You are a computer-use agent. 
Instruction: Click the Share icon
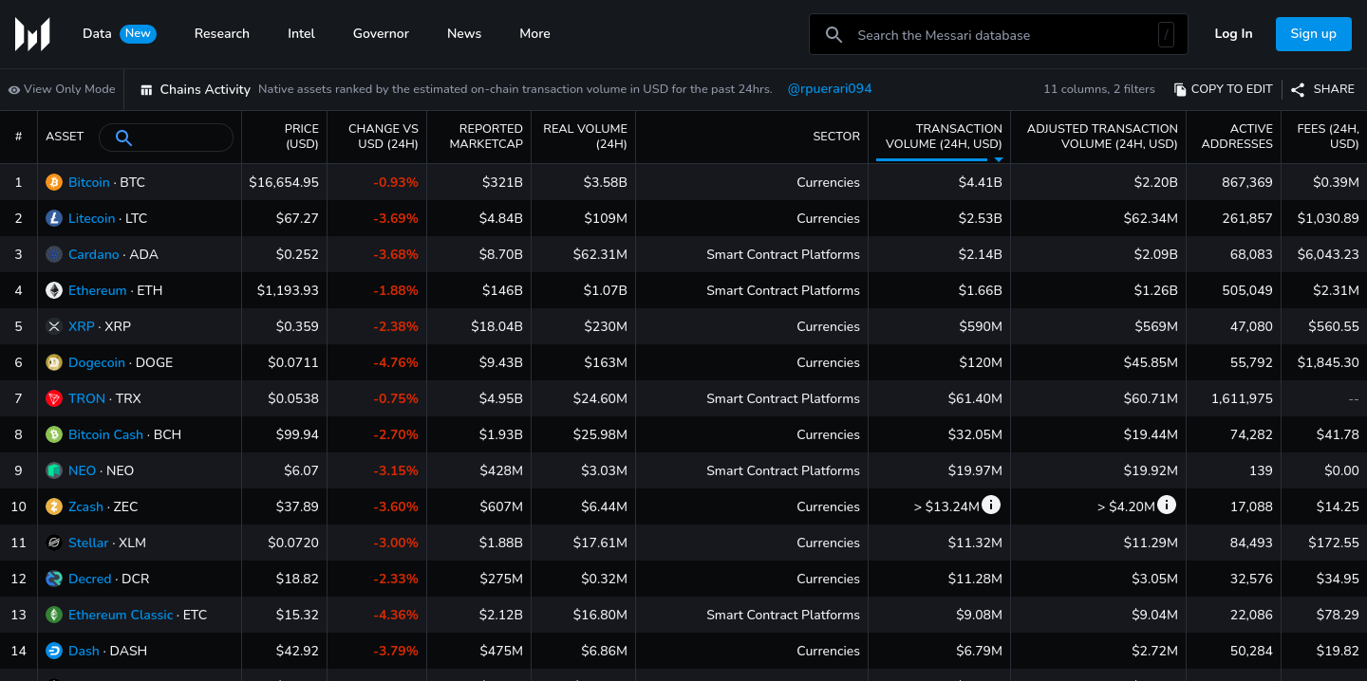[x=1298, y=89]
